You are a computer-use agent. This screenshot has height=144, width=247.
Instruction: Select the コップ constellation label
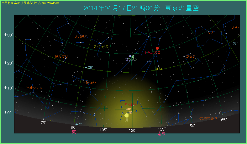click(x=209, y=33)
